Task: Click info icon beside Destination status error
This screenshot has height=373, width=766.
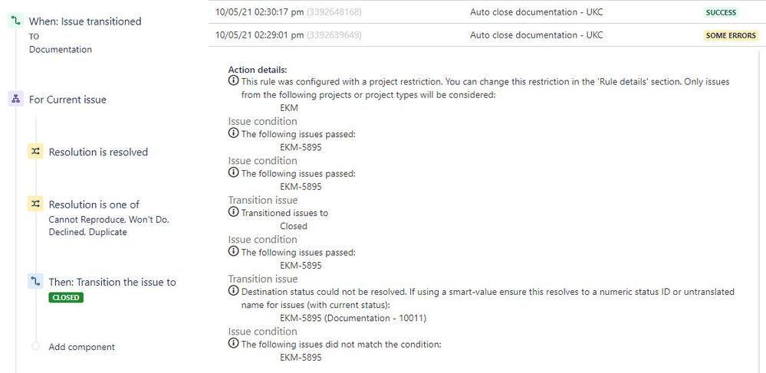Action: pyautogui.click(x=234, y=291)
